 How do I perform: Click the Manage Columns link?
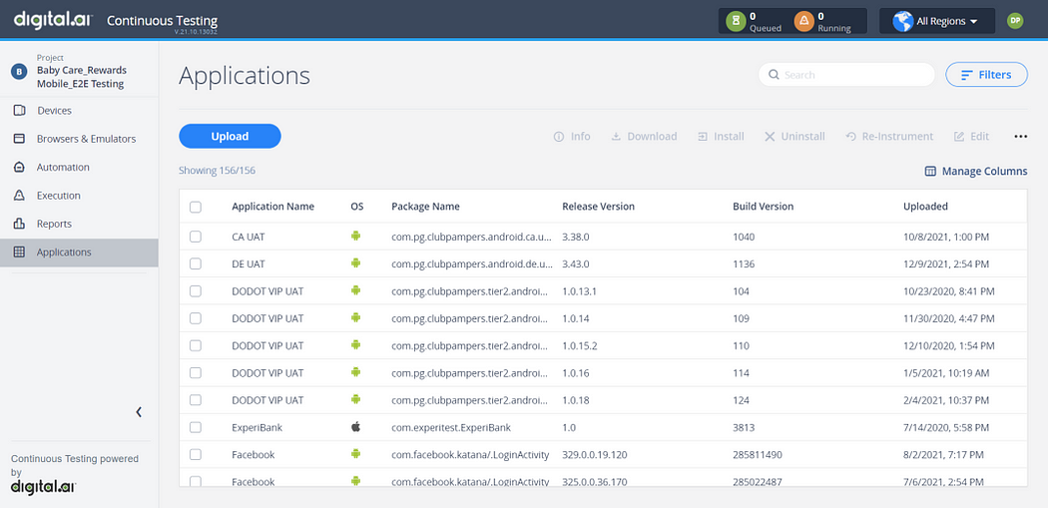(x=984, y=171)
